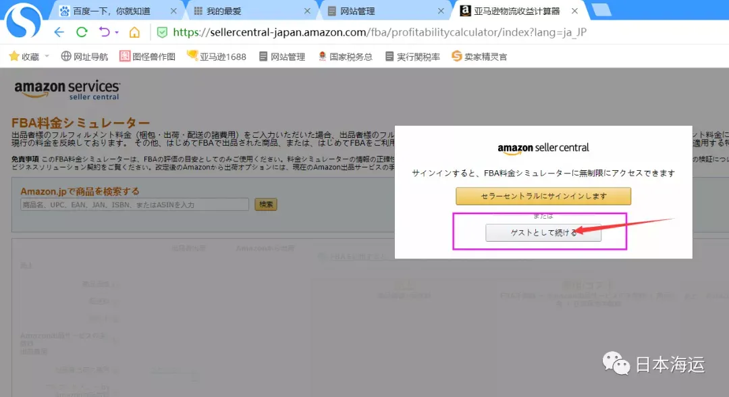Click the purple undo restore icon

point(104,32)
